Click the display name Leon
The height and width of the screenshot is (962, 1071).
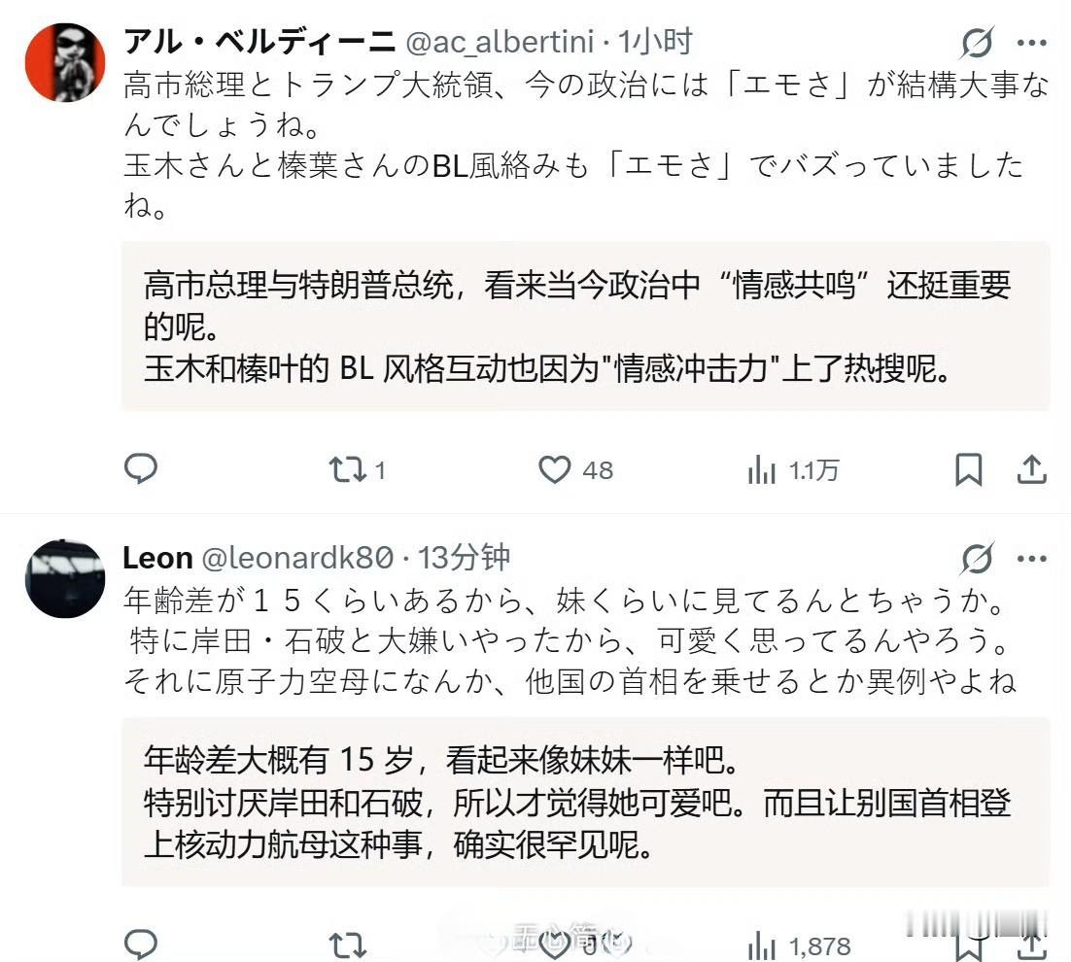[x=157, y=559]
